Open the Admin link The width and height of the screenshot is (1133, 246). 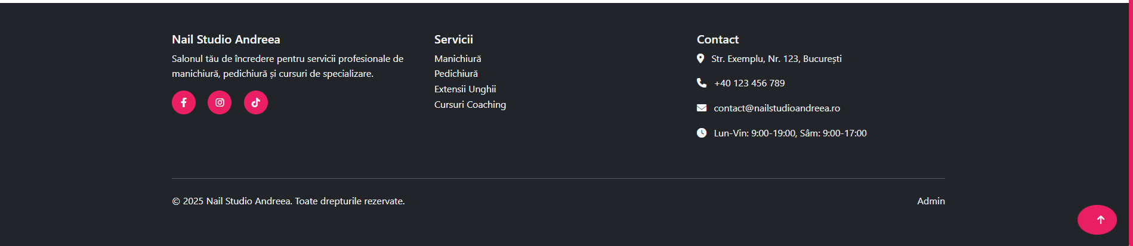tap(931, 201)
